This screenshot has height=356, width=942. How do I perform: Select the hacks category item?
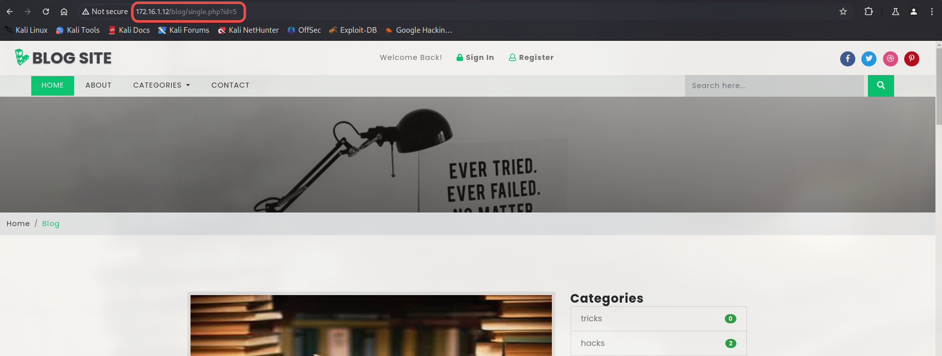click(593, 343)
